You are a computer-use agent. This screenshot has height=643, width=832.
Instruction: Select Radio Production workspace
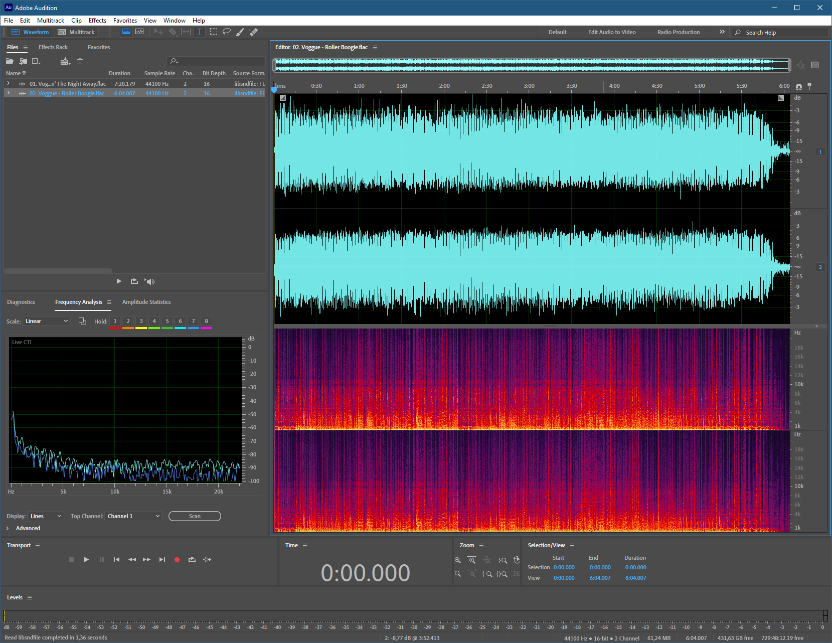[679, 32]
